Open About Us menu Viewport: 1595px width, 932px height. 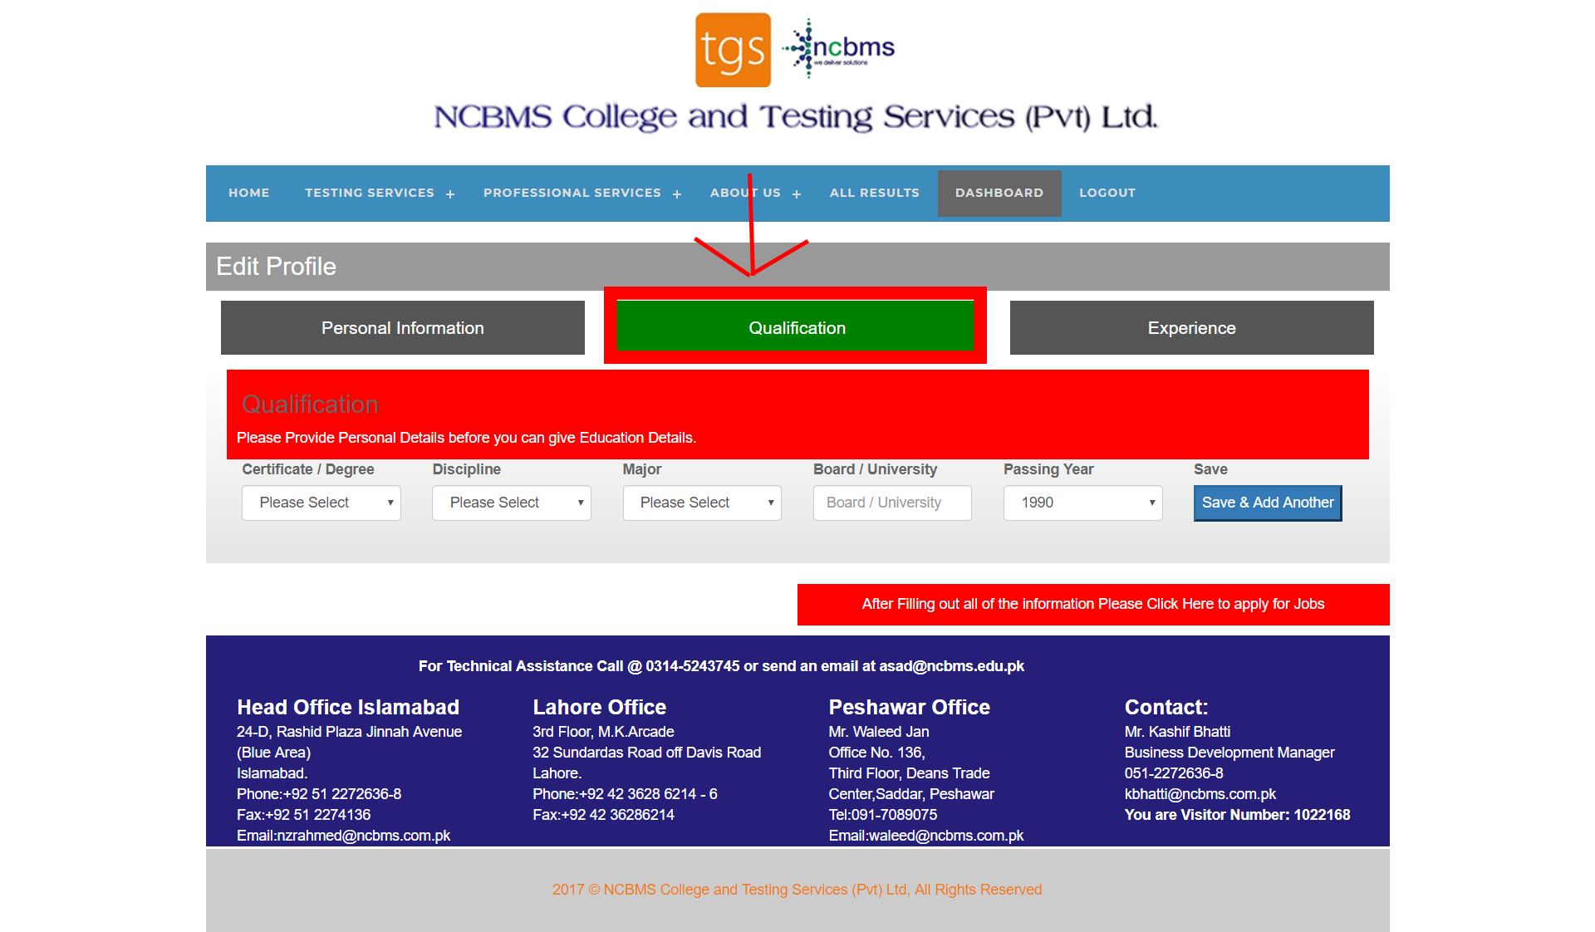click(x=745, y=193)
